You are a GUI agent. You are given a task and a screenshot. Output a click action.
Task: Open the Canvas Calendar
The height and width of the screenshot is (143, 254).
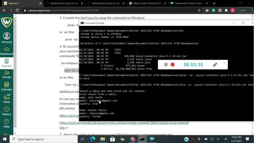(x=7, y=86)
